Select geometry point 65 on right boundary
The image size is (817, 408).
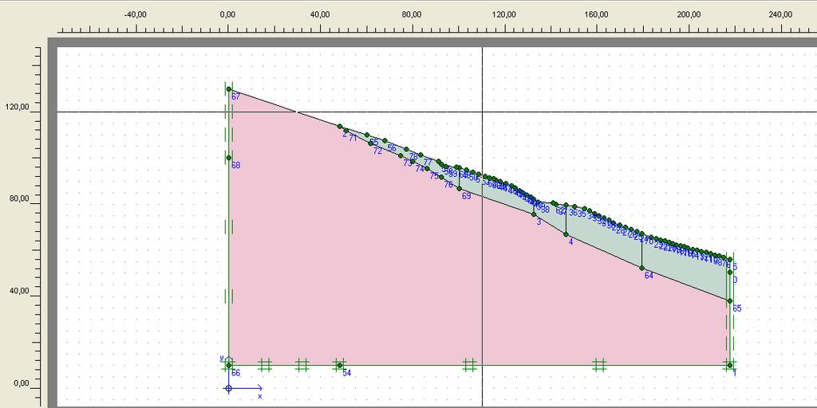coord(730,300)
